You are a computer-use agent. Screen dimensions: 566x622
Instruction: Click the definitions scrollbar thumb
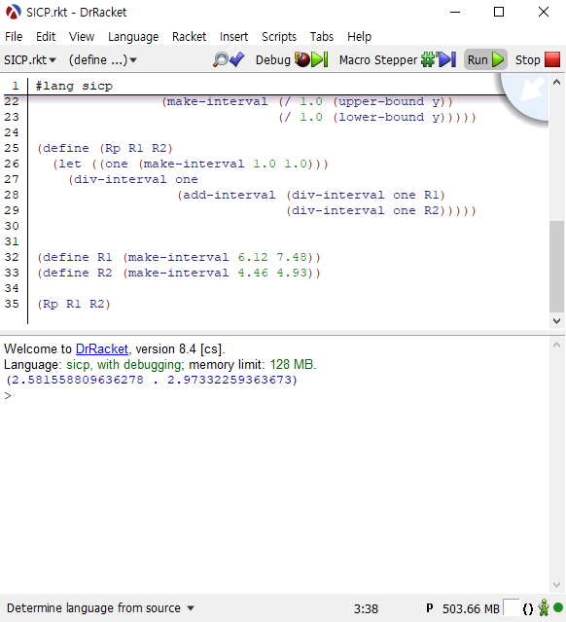coord(556,267)
